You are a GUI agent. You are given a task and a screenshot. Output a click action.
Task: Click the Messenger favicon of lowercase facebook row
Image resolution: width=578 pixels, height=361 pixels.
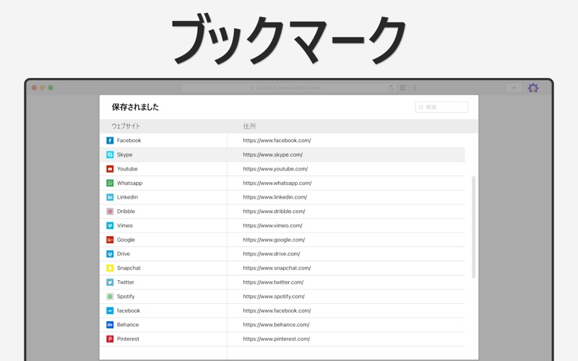point(110,310)
